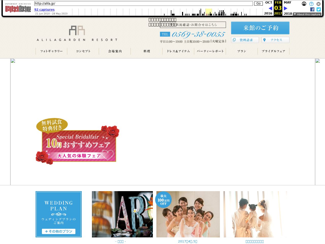Open the family wedding photo thumbnail

click(x=255, y=214)
